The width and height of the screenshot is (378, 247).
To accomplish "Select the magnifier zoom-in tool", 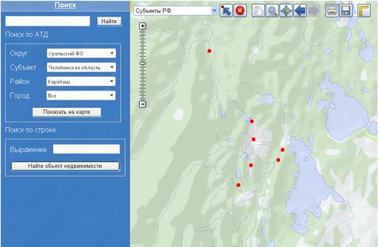I will point(272,11).
